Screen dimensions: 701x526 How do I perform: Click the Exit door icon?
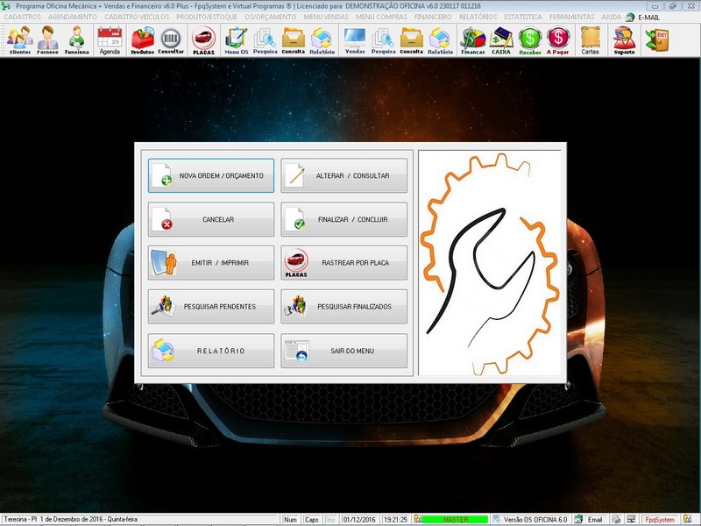(656, 39)
